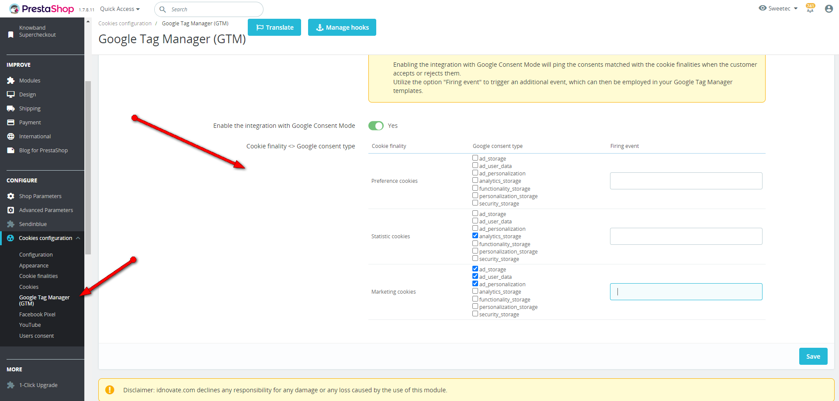Click the International globe icon
The width and height of the screenshot is (839, 401).
[11, 136]
